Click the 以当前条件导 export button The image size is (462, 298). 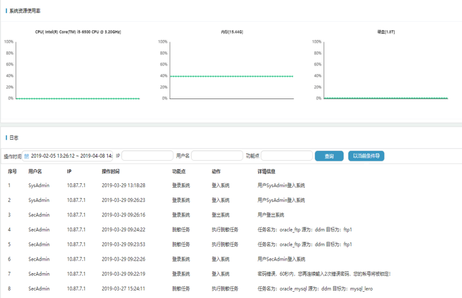click(366, 156)
